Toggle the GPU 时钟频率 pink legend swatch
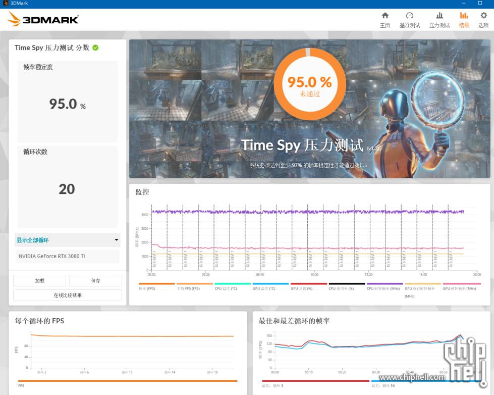This screenshot has height=395, width=494. 461,284
